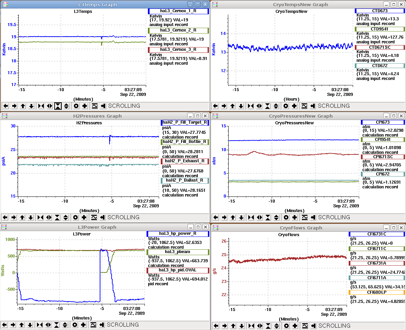Select the haH2_P_Exhaust_R legend
The image size is (406, 330).
(x=185, y=161)
